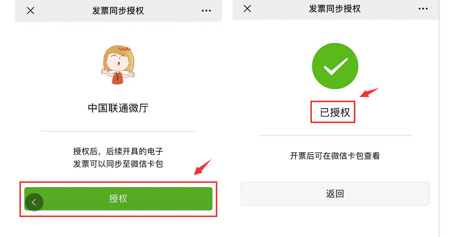Screen dimensions: 451x237
Task: Click the right 发票同步授权 title
Action: (335, 9)
